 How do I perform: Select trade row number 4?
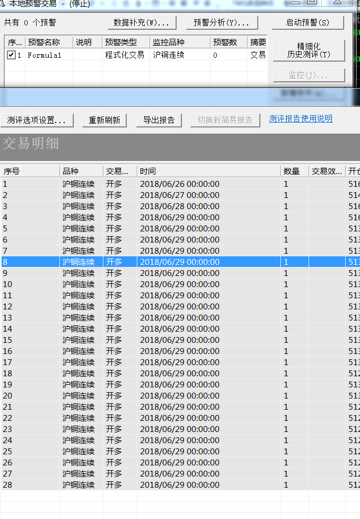(180, 218)
